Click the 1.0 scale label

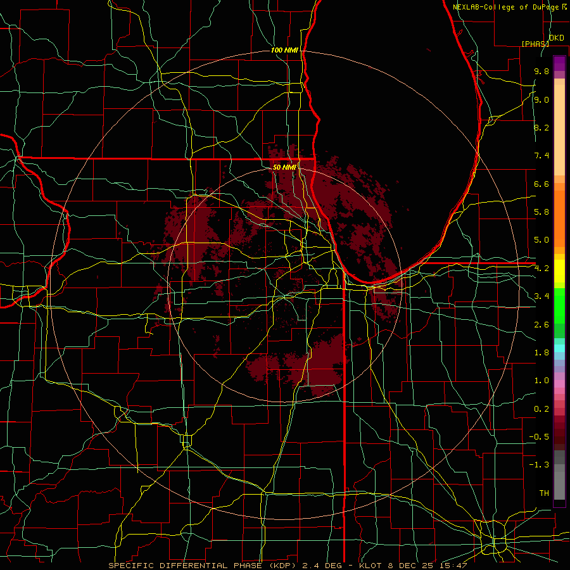(x=541, y=381)
